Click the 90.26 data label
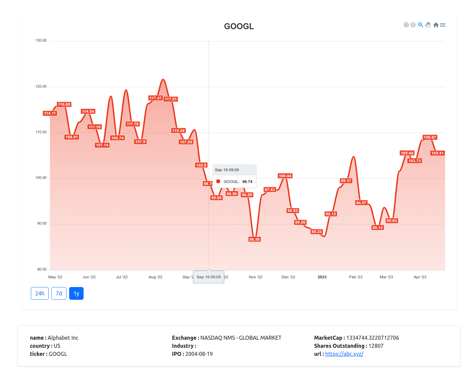The height and width of the screenshot is (378, 473). [300, 222]
